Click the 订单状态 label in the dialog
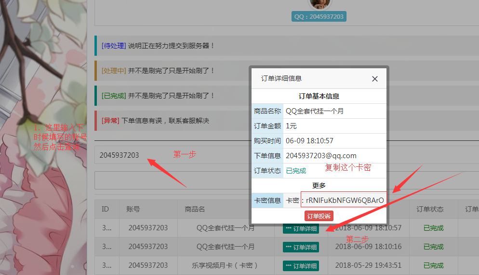 point(267,171)
